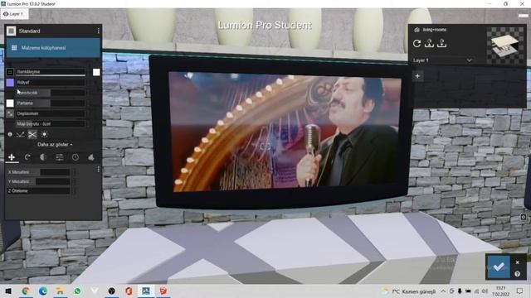The image size is (531, 298).
Task: Open the white colorization color swatch
Action: [x=96, y=72]
